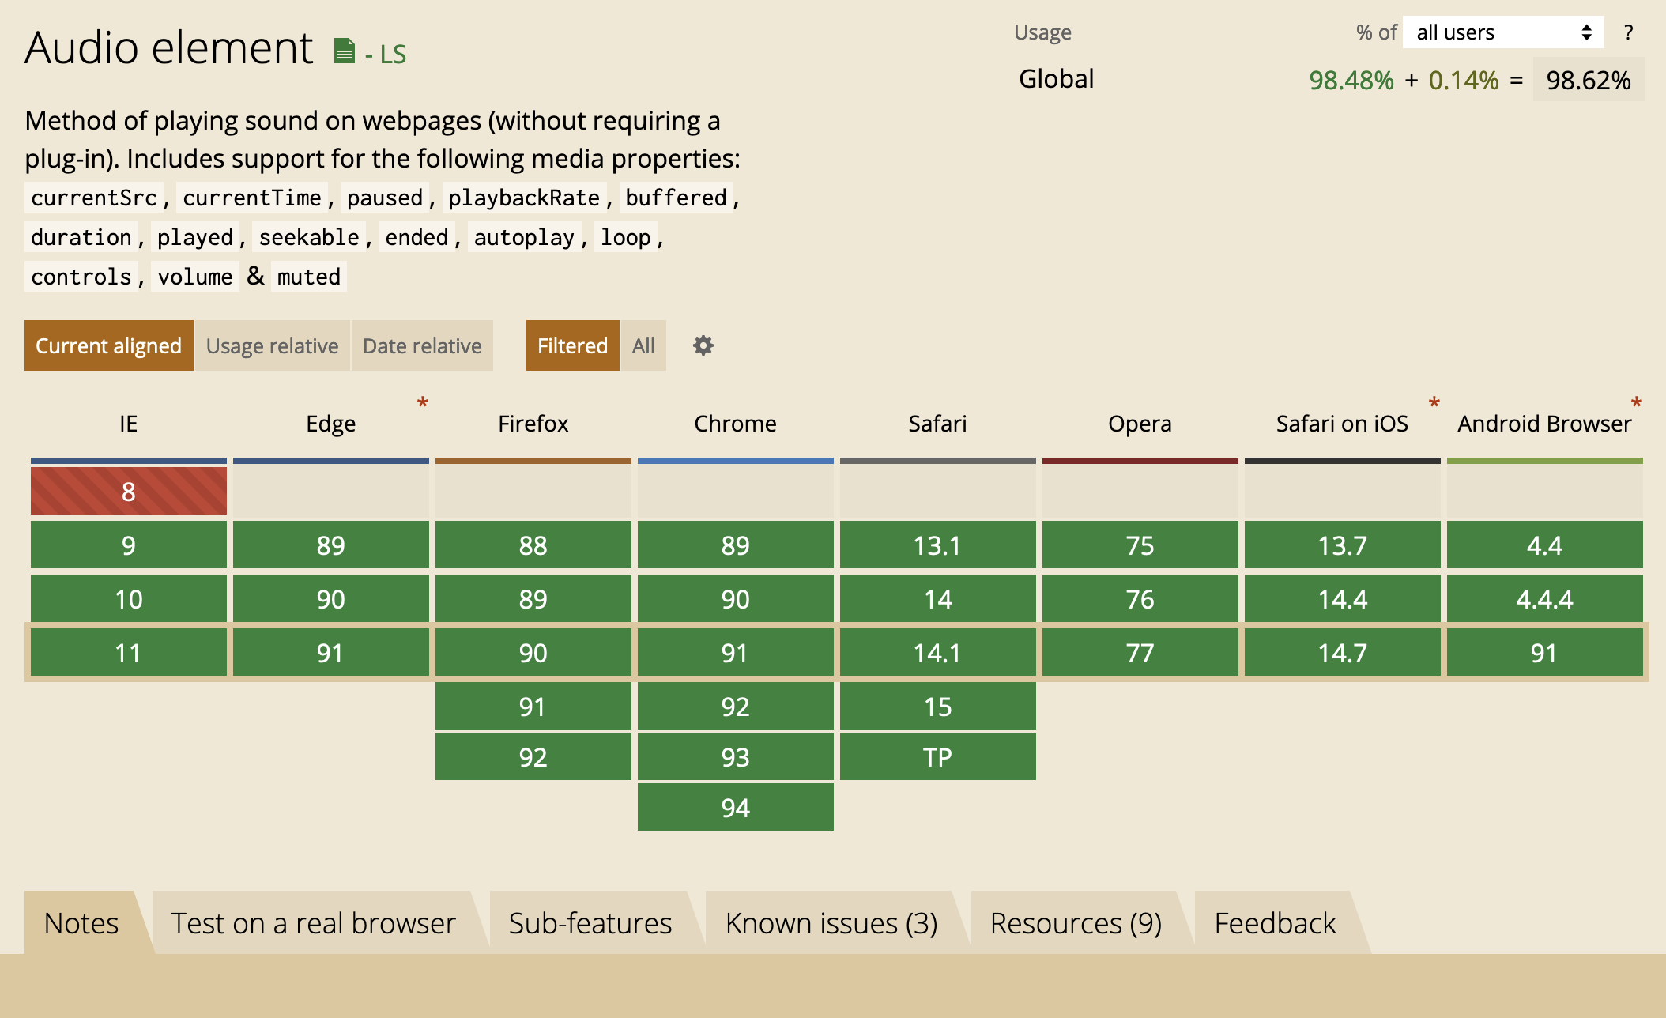This screenshot has height=1018, width=1666.
Task: Click the spec document icon beside title
Action: 344,51
